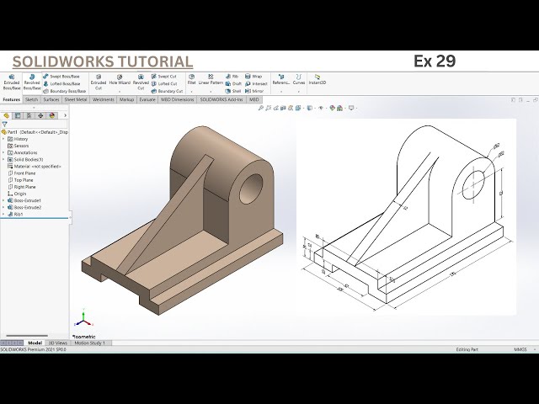Choose the Lofted Cut tool
The height and width of the screenshot is (404, 539).
(x=164, y=84)
